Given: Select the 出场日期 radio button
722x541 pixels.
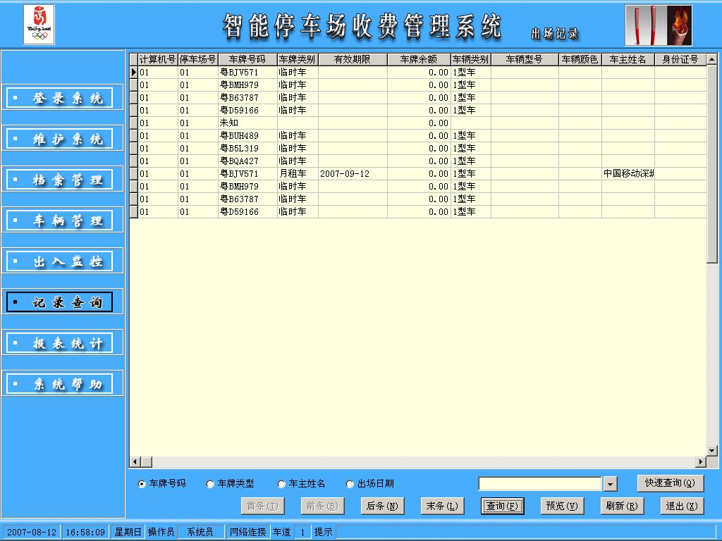Looking at the screenshot, I should (350, 484).
